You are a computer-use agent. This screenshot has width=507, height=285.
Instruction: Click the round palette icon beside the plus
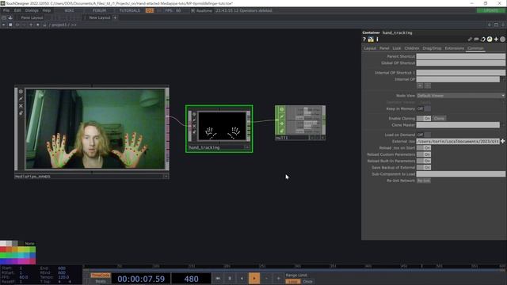coord(490,39)
